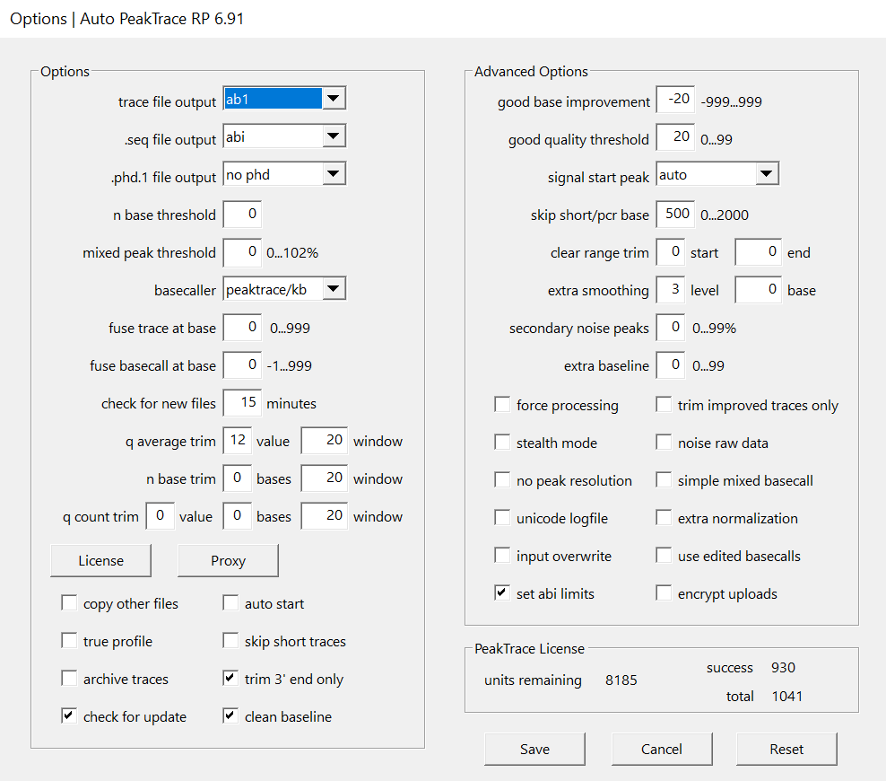Toggle true profile checkbox

[69, 641]
